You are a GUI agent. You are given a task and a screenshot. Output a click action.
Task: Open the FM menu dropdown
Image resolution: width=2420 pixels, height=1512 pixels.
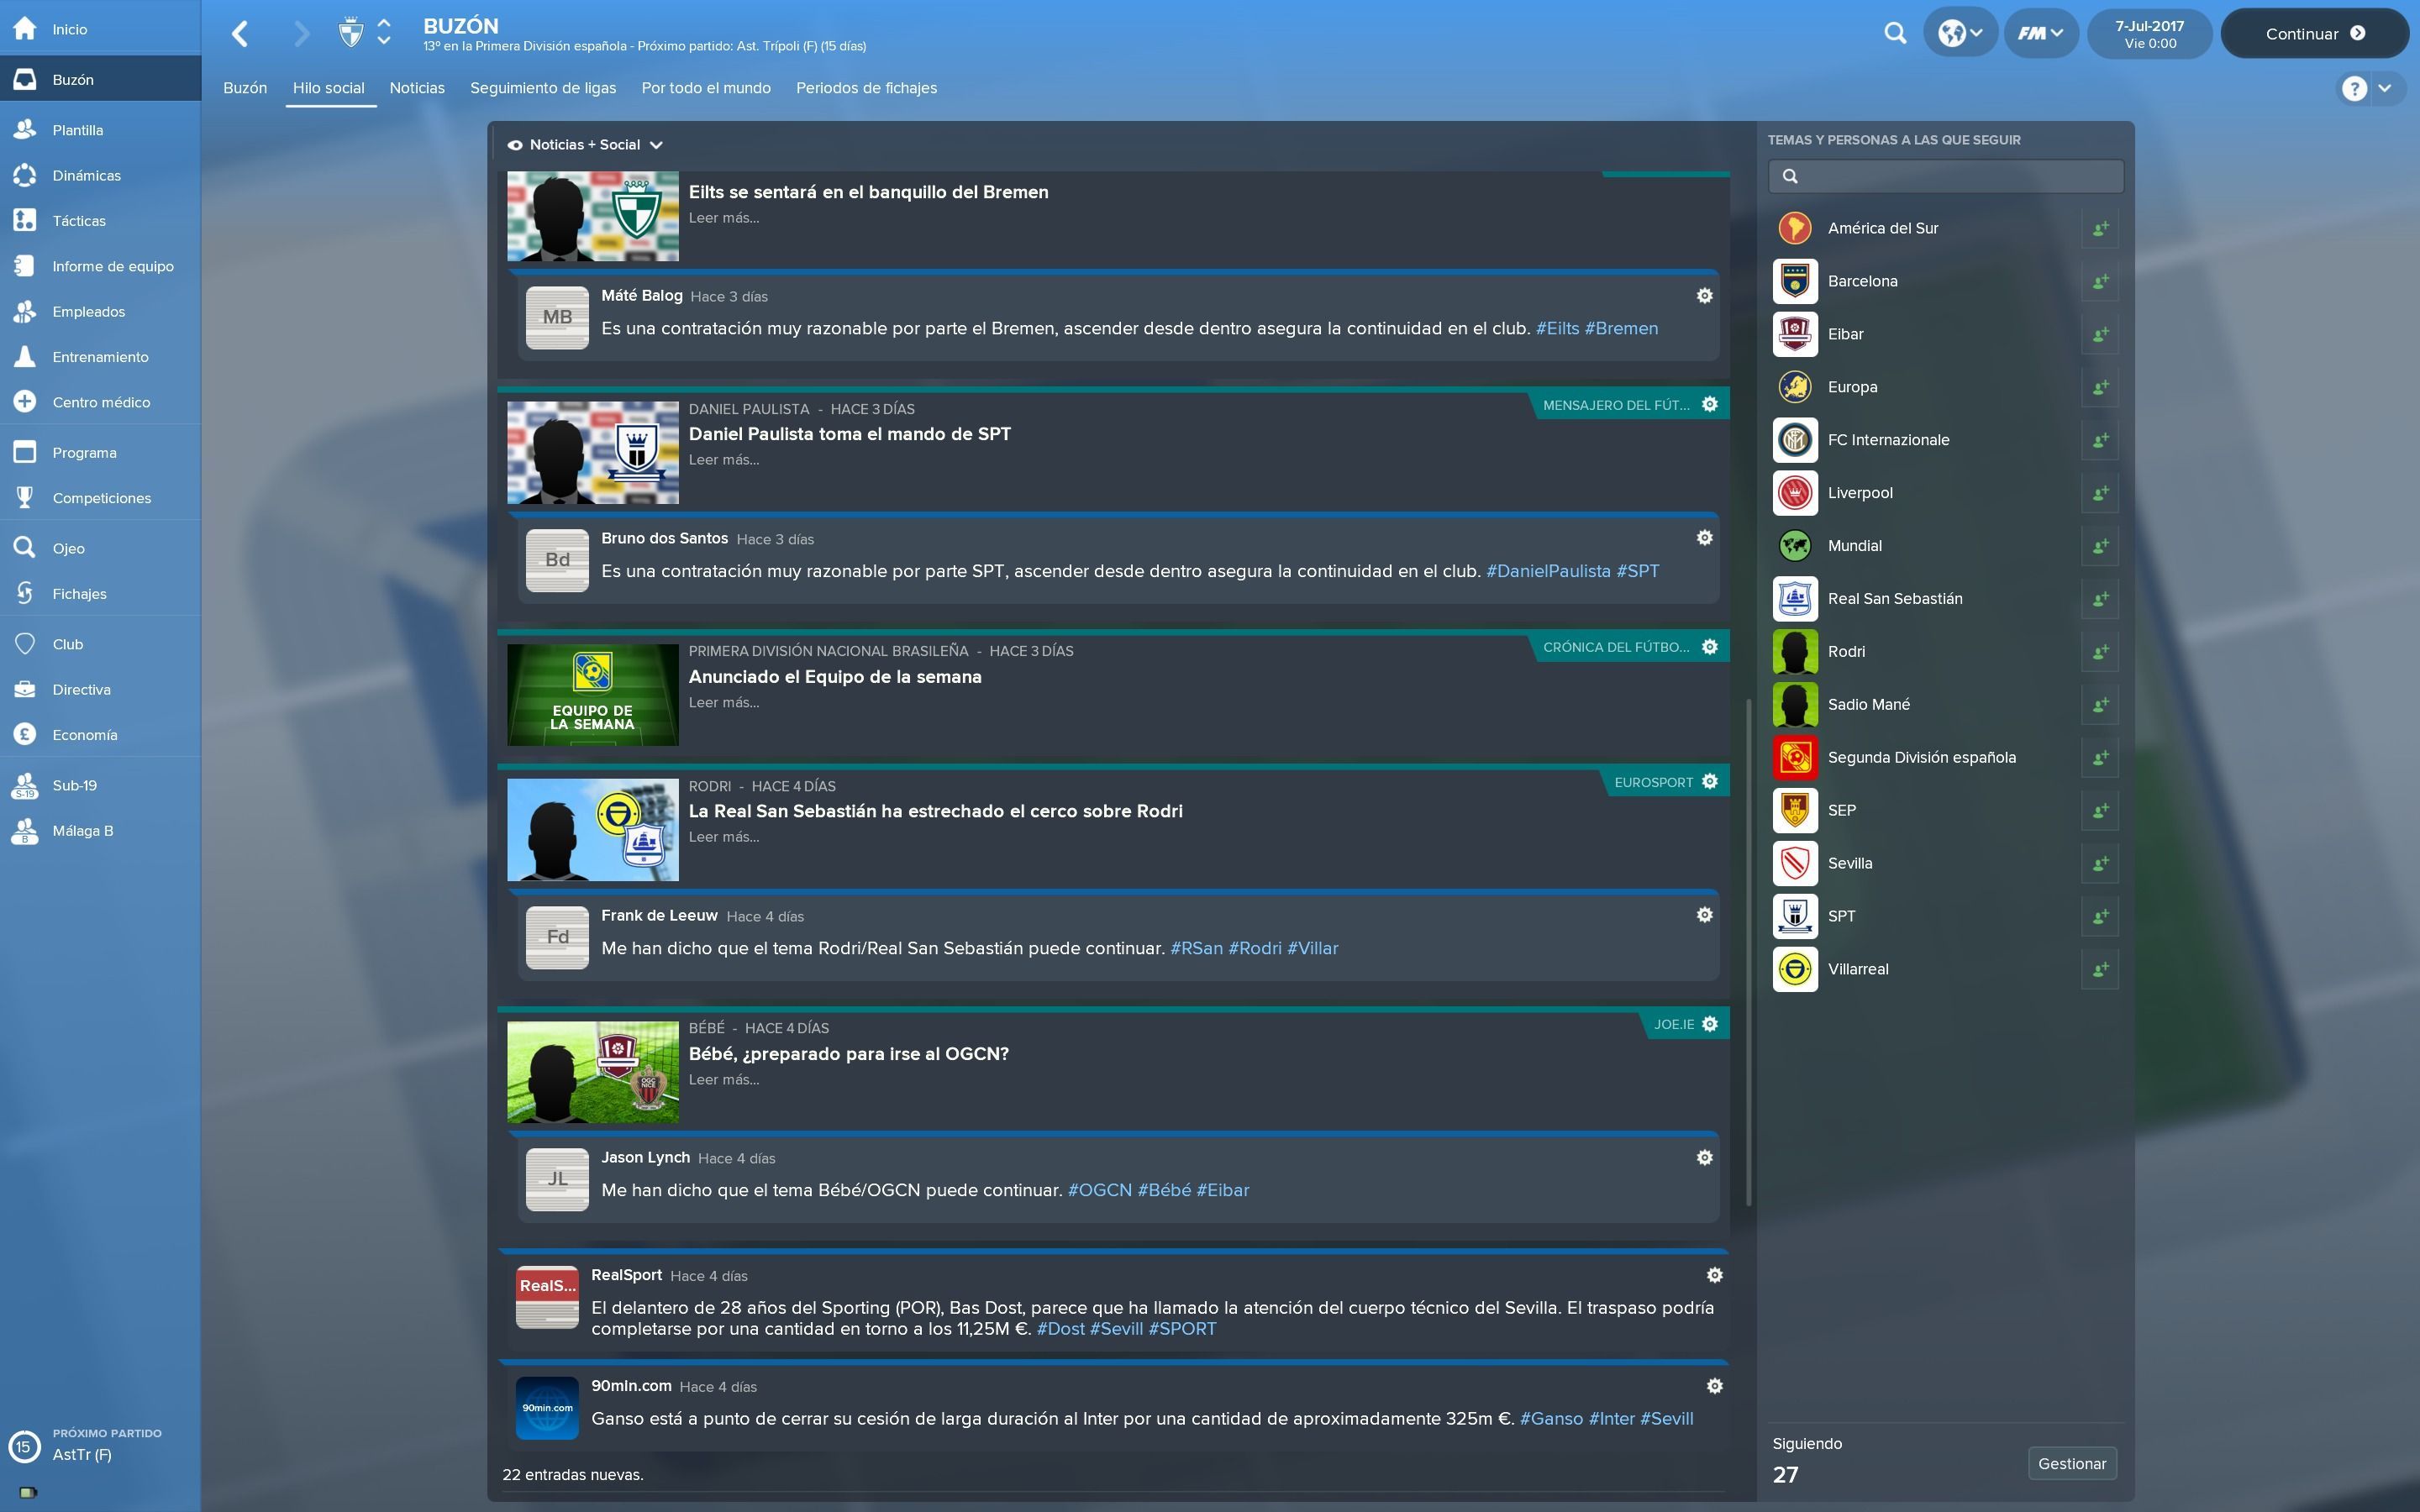[x=2041, y=33]
